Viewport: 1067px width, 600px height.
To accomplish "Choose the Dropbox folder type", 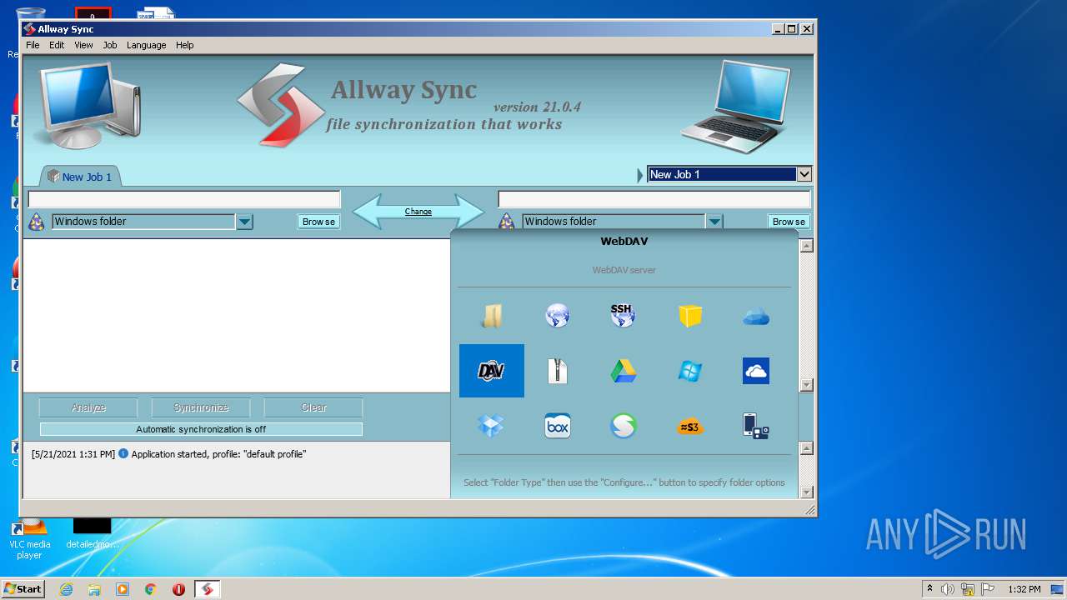I will click(492, 426).
